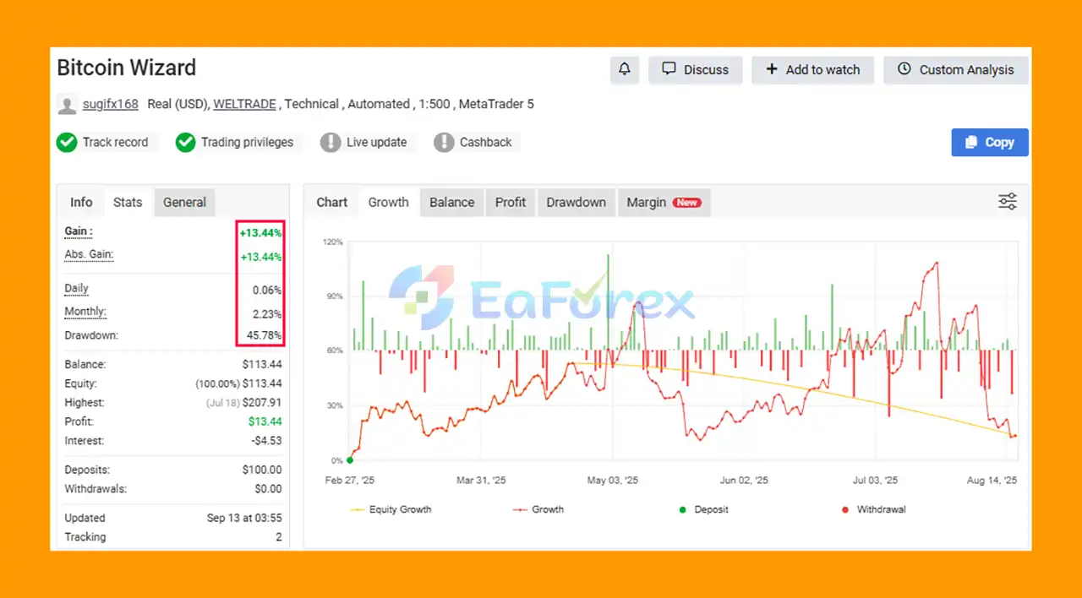Screen dimensions: 1082x598
Task: Open the General tab
Action: (184, 203)
